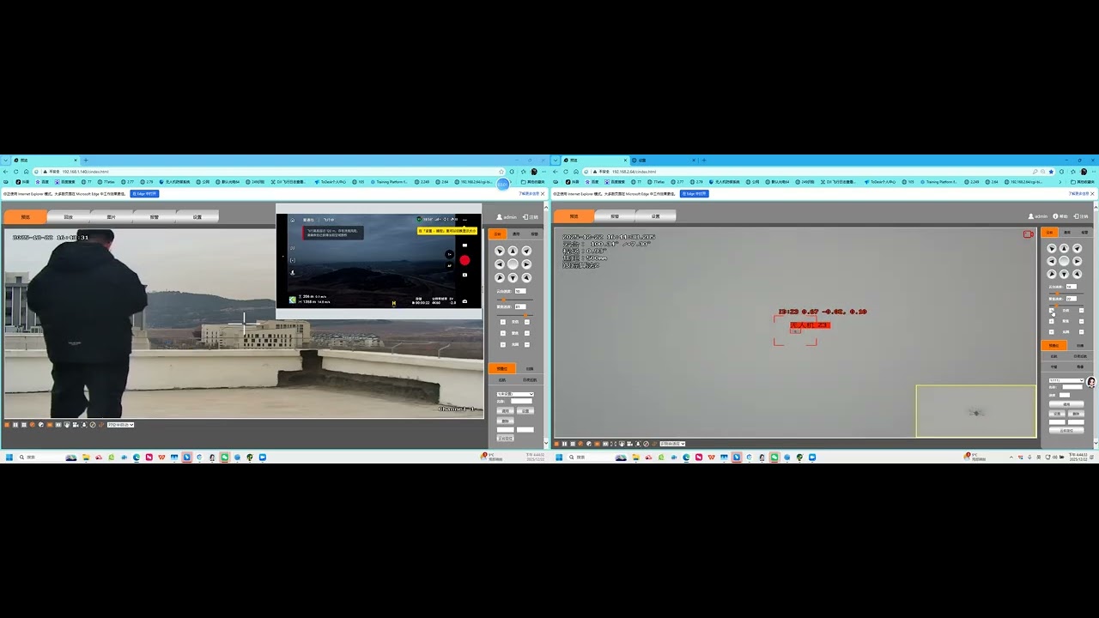
Task: Adjust focus speed slider in 192.168.2.64 window
Action: [1066, 306]
